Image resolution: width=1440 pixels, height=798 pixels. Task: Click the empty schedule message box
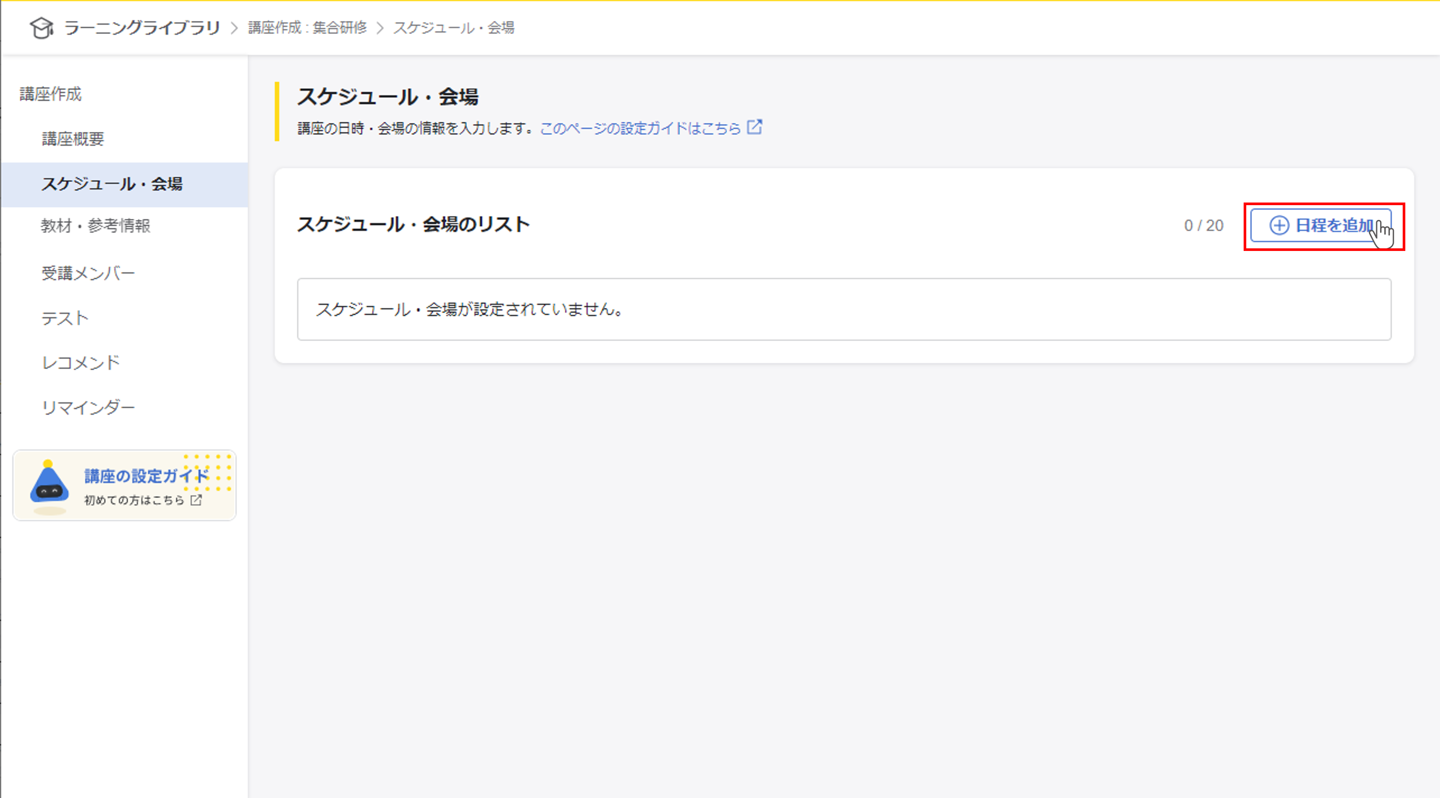[843, 309]
